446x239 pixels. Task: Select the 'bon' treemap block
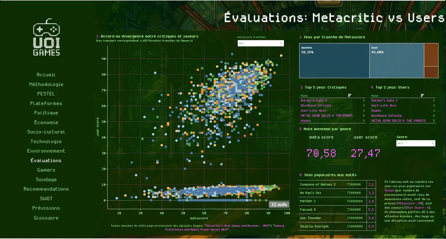[396, 61]
